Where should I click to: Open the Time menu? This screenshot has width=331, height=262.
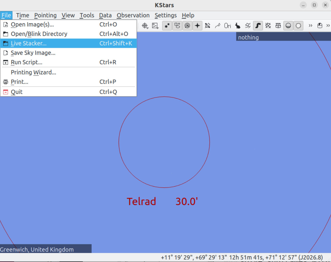(x=23, y=15)
